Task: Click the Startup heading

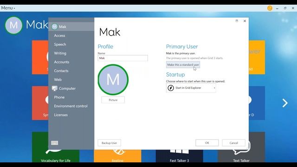Action: (x=175, y=75)
